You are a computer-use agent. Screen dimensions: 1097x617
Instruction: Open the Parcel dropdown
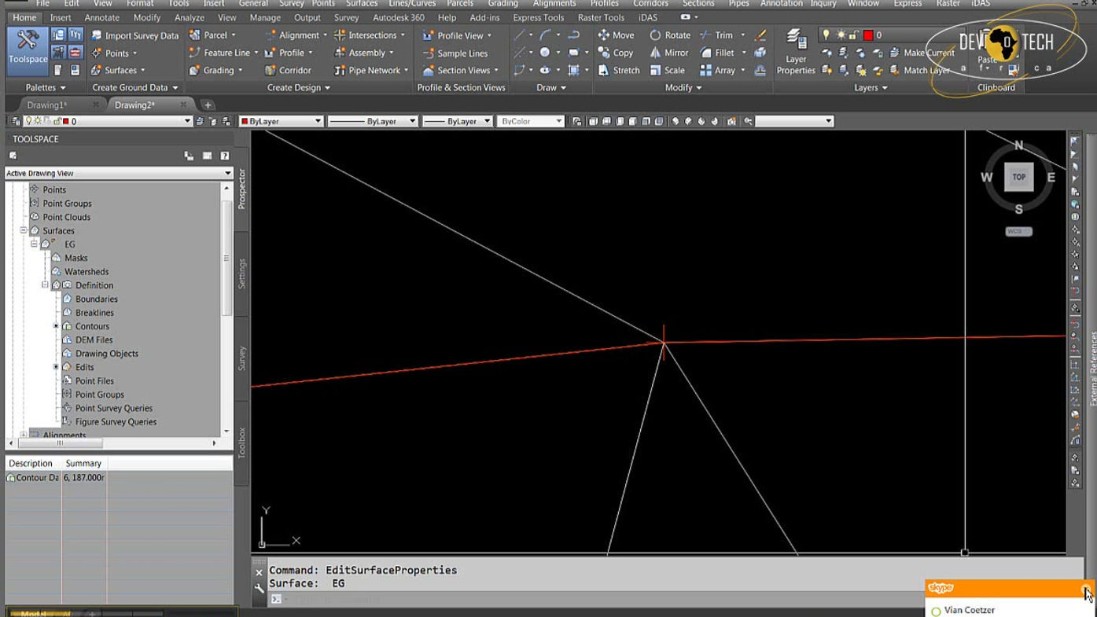click(213, 35)
